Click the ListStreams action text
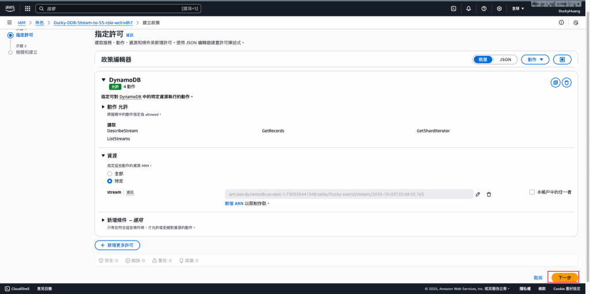The width and height of the screenshot is (590, 294). [x=119, y=139]
